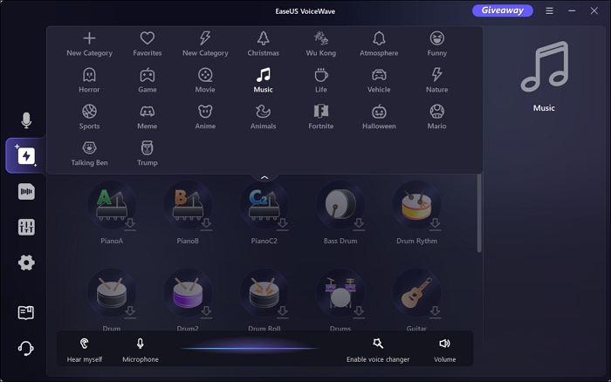Open the audio mixer sidebar icon
This screenshot has height=382, width=611.
point(26,227)
